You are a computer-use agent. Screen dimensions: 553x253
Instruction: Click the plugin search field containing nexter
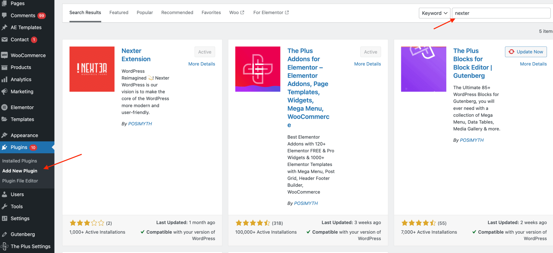pyautogui.click(x=501, y=13)
